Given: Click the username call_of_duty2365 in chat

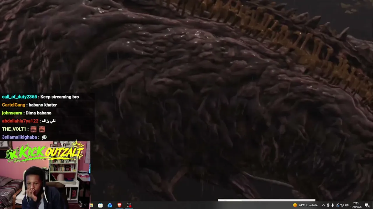Looking at the screenshot, I should tap(20, 97).
